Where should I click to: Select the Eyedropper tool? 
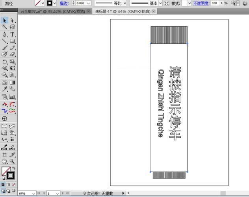(x=4, y=89)
